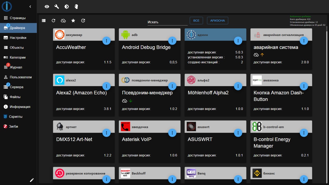Toggle the eye visibility icon in top bar
Image resolution: width=329 pixels, height=185 pixels.
coord(47,7)
